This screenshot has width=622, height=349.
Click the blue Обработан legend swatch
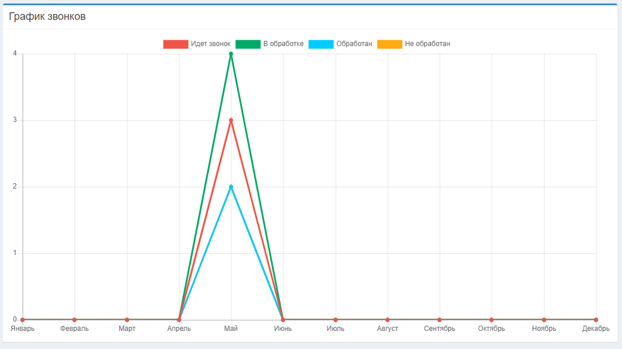click(321, 44)
